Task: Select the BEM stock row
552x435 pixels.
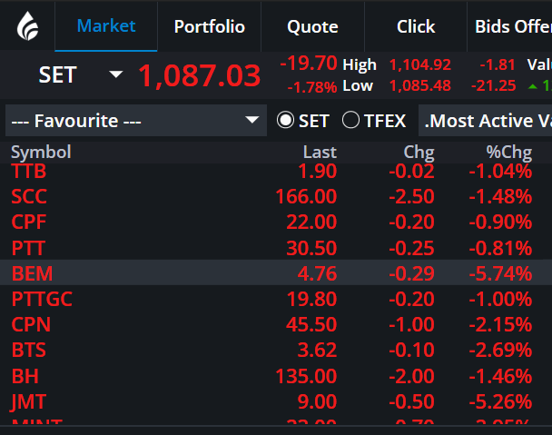Action: 276,273
